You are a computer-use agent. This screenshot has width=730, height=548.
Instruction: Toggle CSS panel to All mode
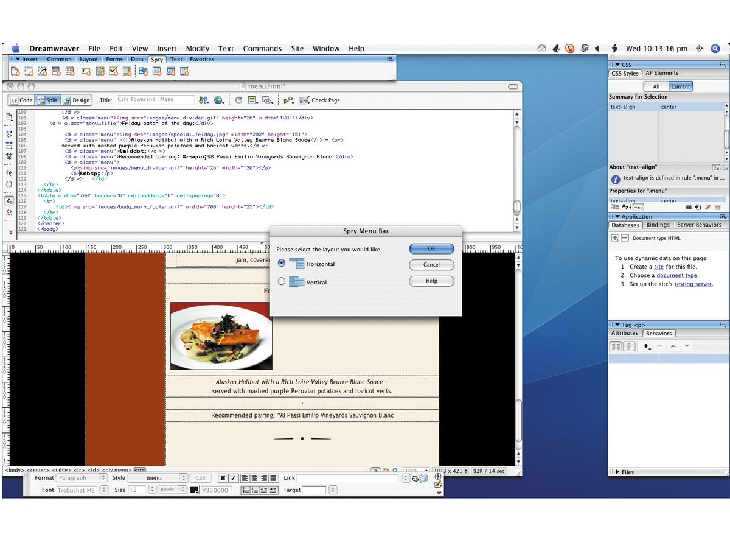coord(656,86)
